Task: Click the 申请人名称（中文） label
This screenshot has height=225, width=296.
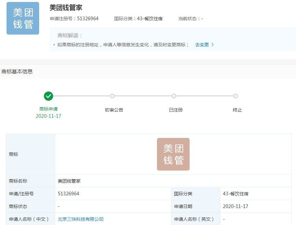Action: pos(29,219)
